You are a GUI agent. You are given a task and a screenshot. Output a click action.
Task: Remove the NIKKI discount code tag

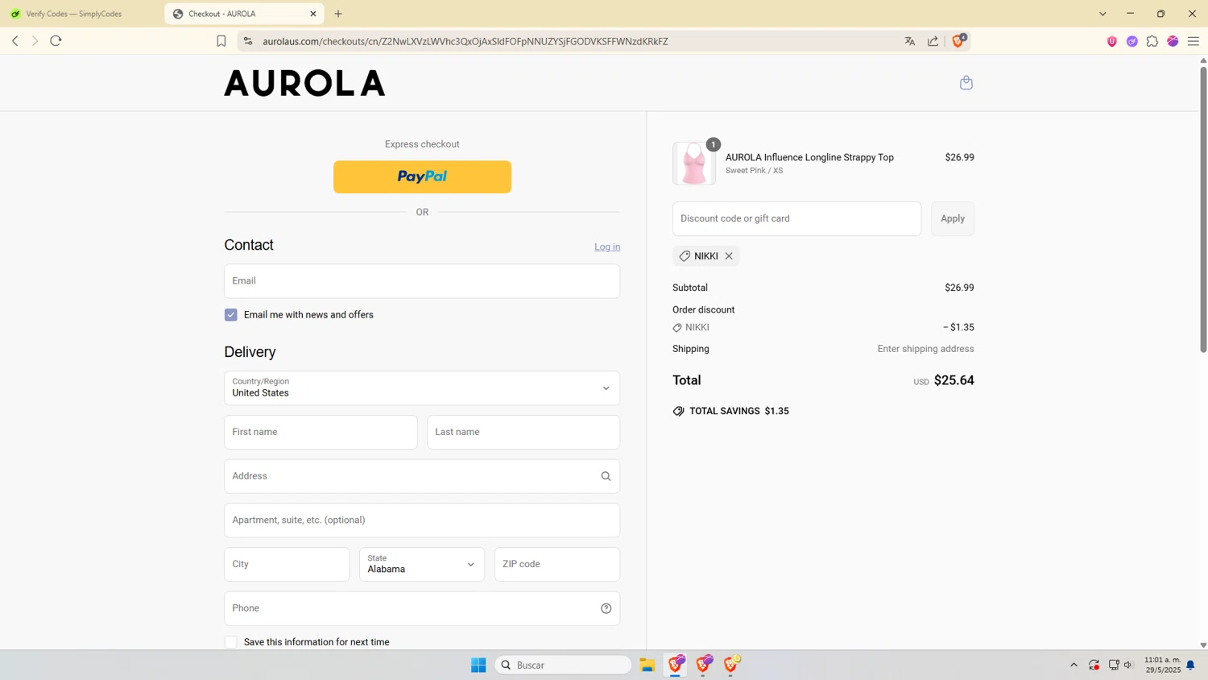point(729,256)
